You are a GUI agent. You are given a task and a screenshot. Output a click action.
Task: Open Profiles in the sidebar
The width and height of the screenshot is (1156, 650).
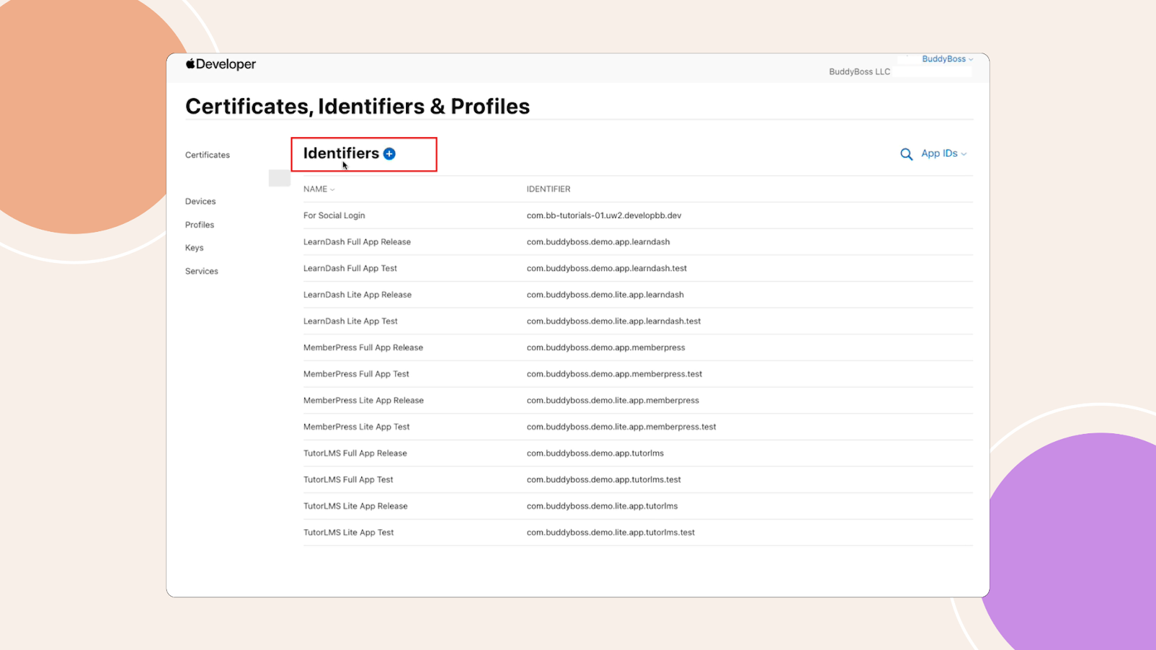point(199,225)
